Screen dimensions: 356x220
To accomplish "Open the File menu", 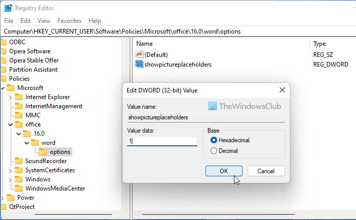I will 9,21.
